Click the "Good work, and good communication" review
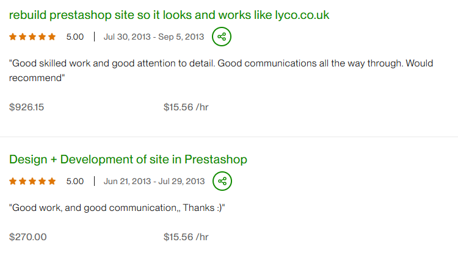The width and height of the screenshot is (458, 253). click(x=117, y=207)
